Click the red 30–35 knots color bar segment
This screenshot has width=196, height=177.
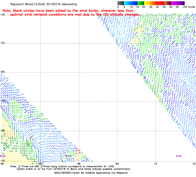pyautogui.click(x=161, y=3)
